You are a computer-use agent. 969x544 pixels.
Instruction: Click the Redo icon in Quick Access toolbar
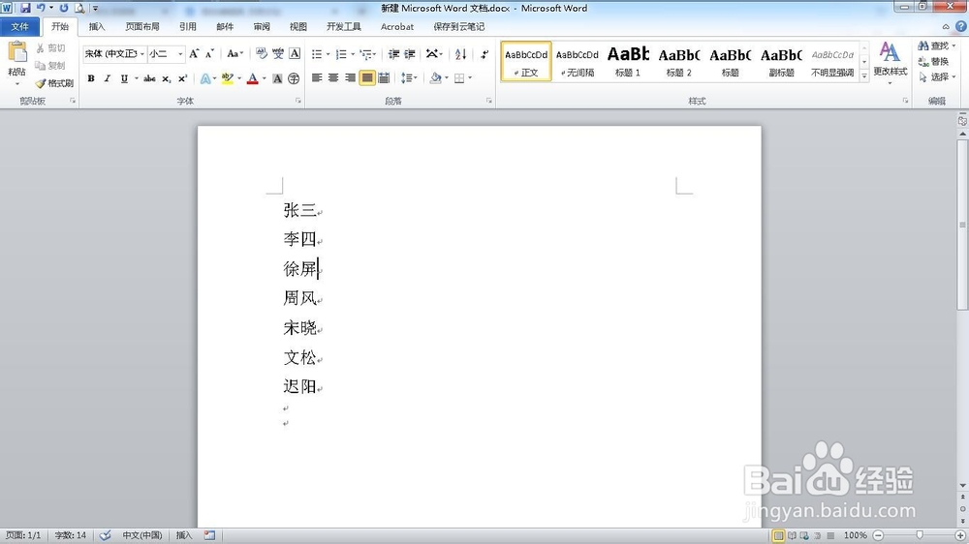(64, 8)
